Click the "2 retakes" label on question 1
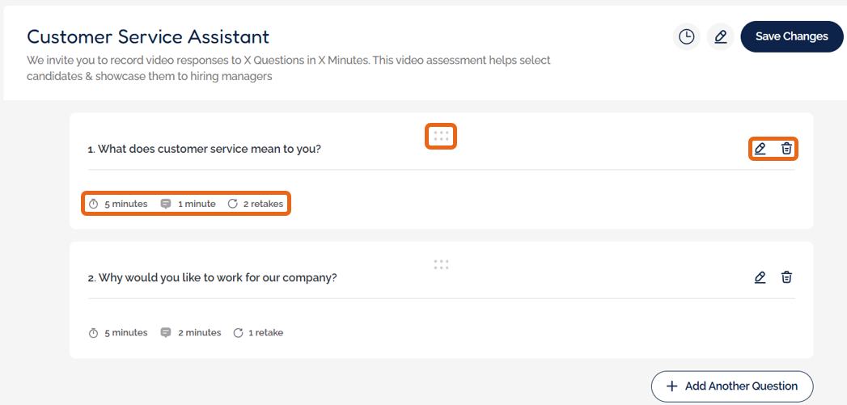Image resolution: width=847 pixels, height=405 pixels. [263, 204]
